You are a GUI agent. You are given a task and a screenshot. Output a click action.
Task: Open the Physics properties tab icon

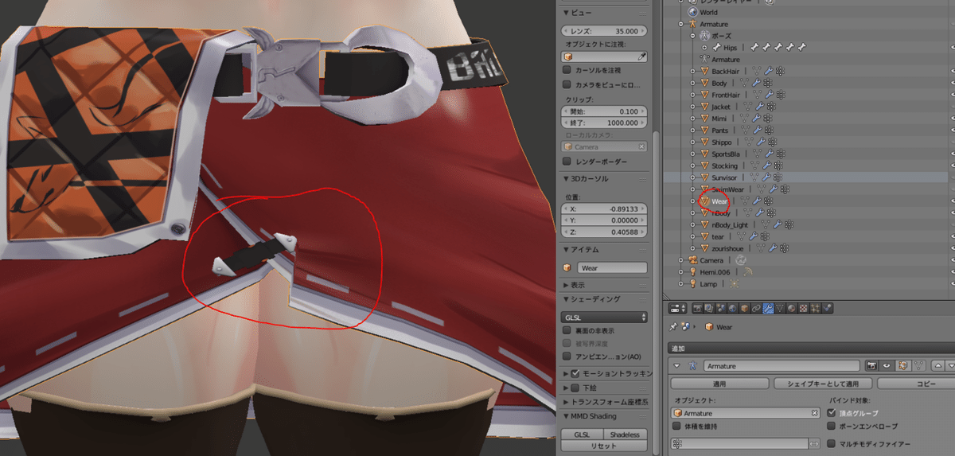pyautogui.click(x=827, y=308)
